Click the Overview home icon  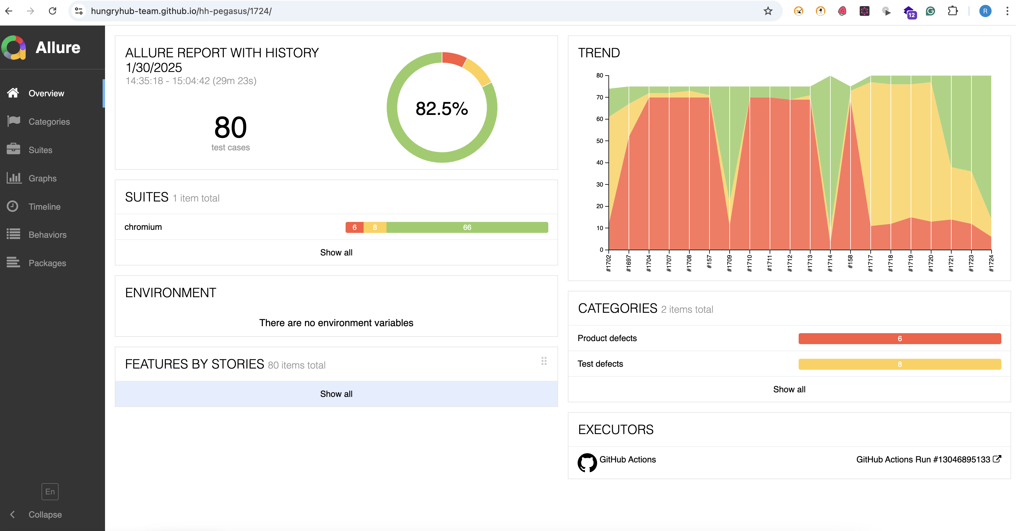pyautogui.click(x=13, y=93)
